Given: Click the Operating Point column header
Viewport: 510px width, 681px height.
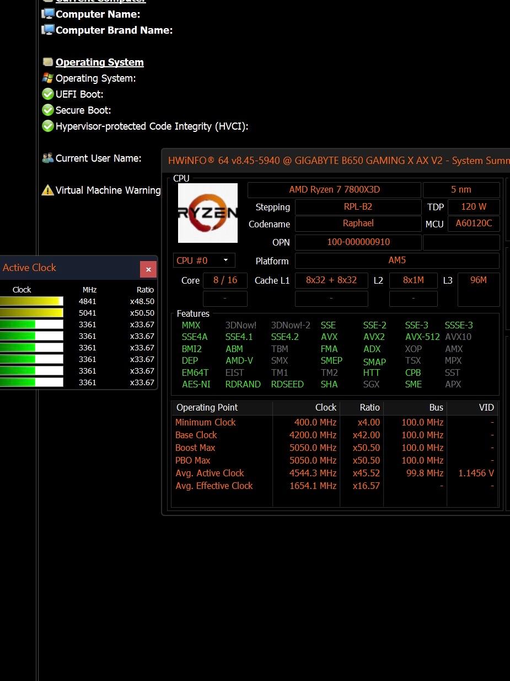Looking at the screenshot, I should point(222,408).
